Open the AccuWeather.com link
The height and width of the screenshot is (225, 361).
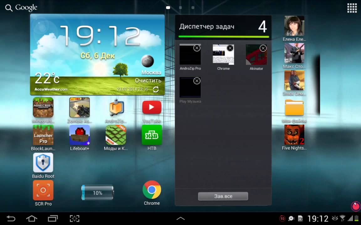point(51,89)
